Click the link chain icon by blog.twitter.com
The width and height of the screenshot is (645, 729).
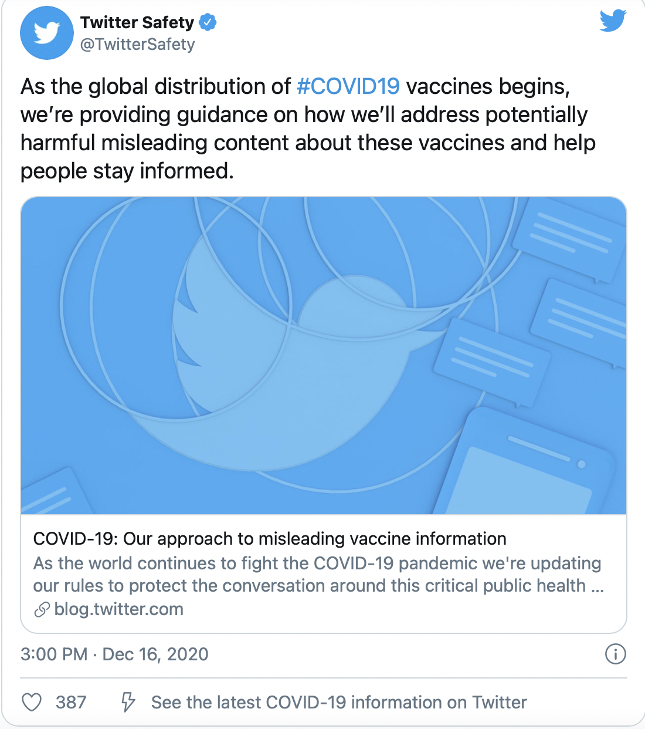click(x=42, y=610)
